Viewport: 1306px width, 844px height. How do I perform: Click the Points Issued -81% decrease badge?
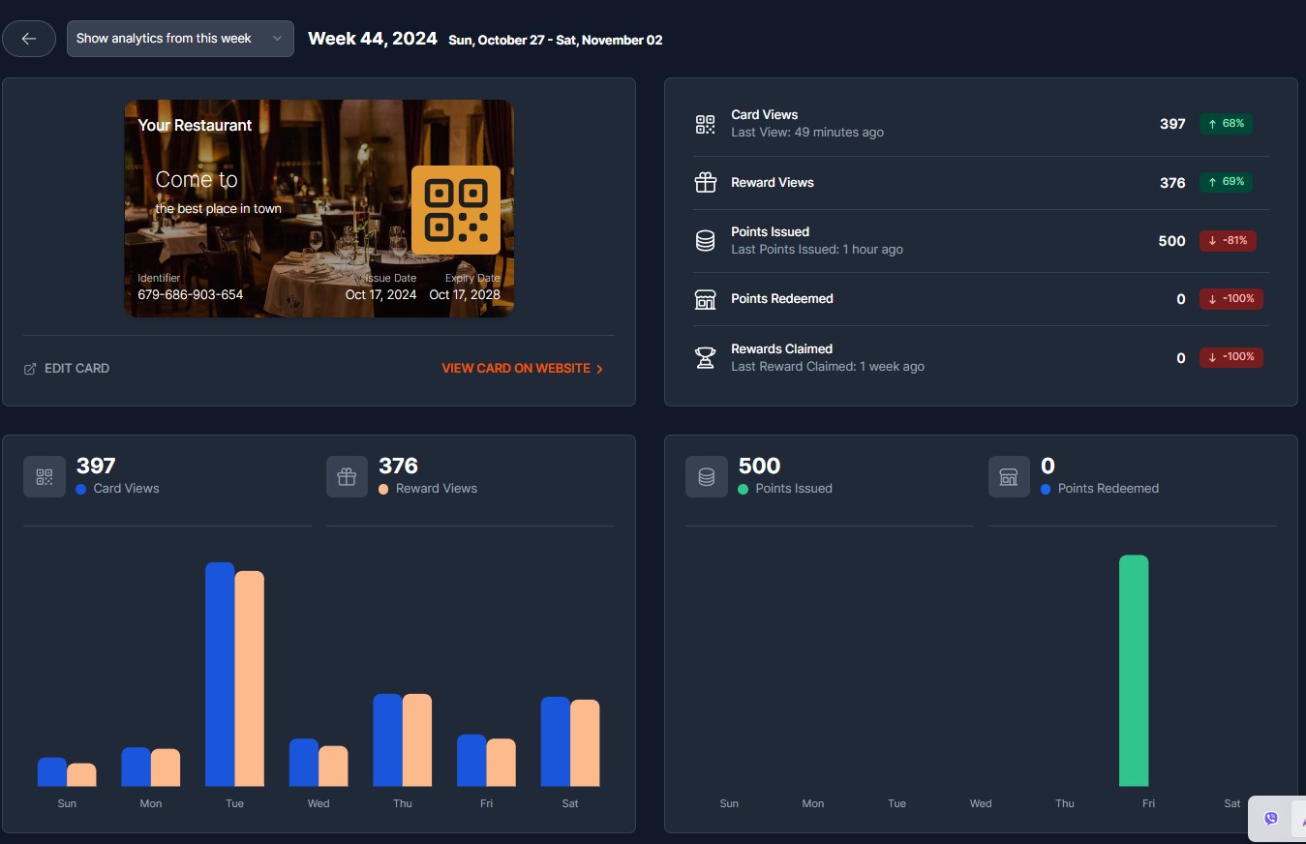1228,241
